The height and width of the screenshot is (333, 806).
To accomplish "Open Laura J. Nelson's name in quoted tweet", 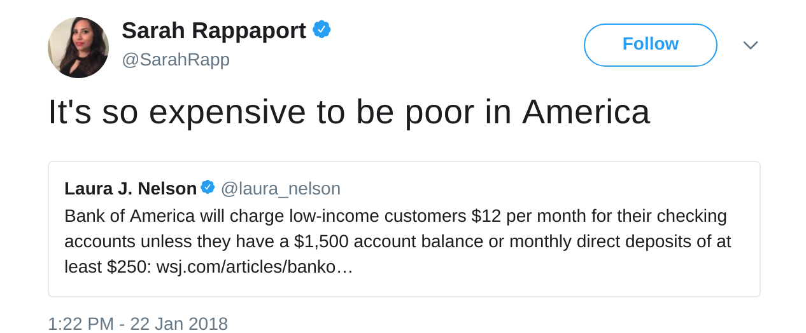I will point(131,189).
